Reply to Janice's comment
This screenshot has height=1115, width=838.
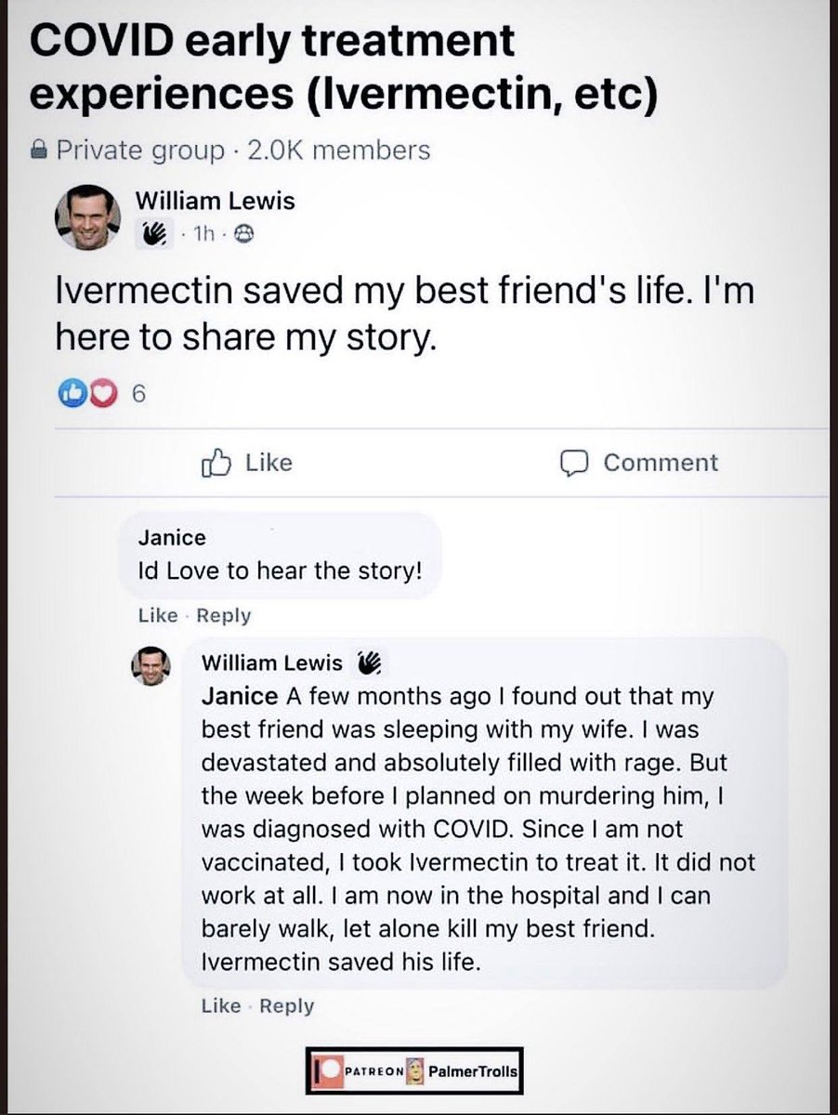[x=223, y=615]
